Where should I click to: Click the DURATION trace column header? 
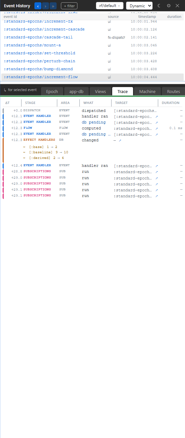170,103
